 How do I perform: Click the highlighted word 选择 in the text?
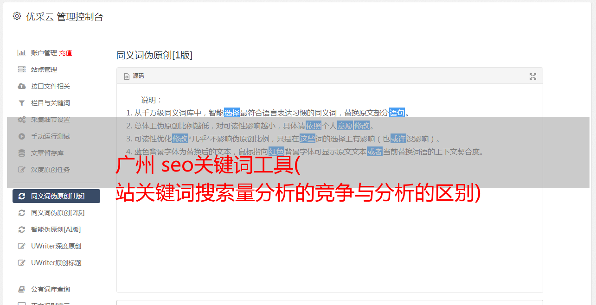point(232,113)
